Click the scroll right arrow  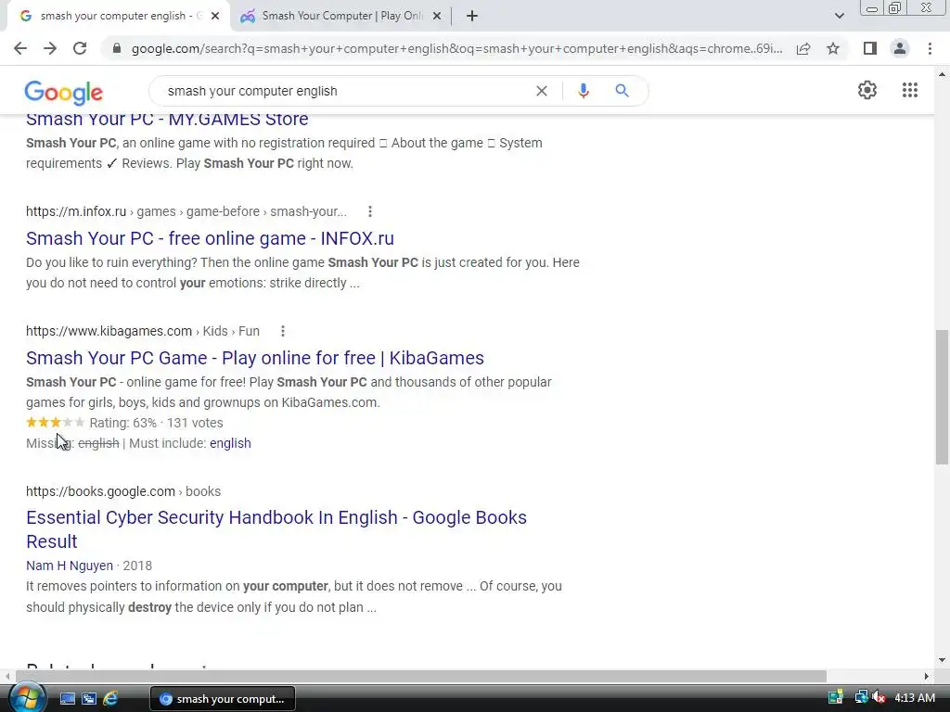click(927, 676)
